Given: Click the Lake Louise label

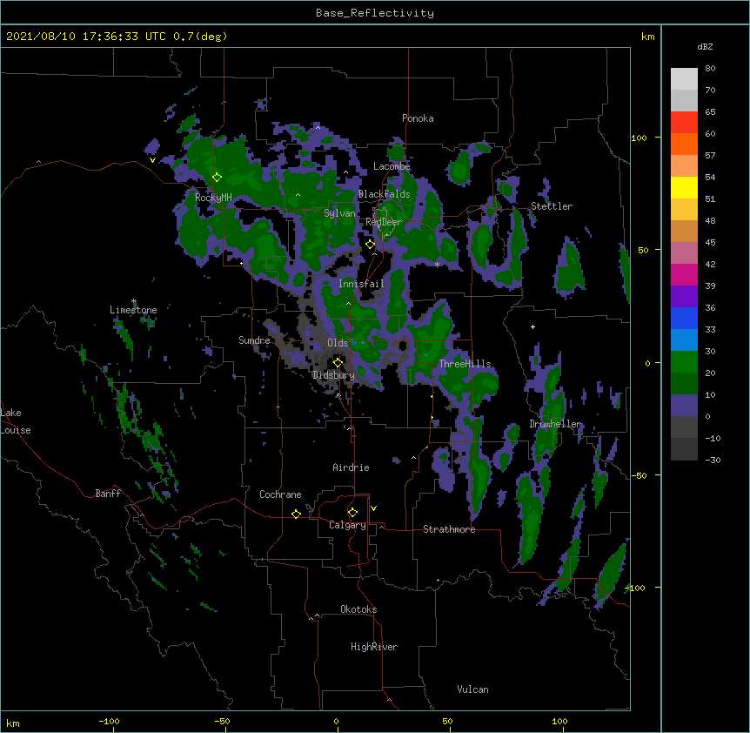Looking at the screenshot, I should pyautogui.click(x=16, y=421).
